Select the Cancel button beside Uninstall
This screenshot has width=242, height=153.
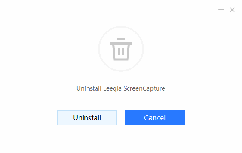155,118
